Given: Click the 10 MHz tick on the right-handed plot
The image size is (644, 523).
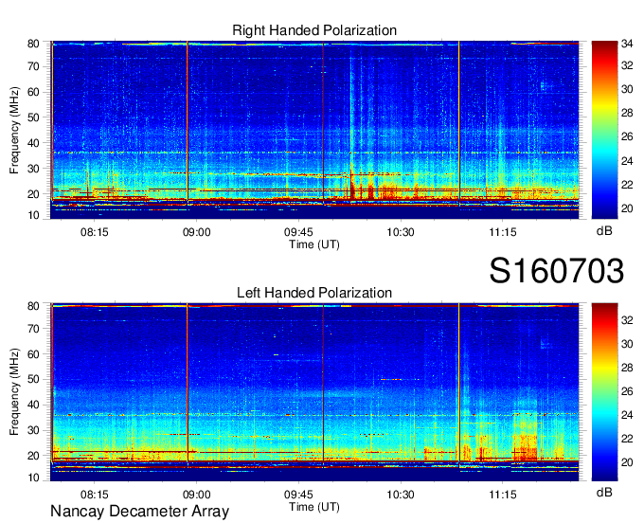Looking at the screenshot, I should (x=33, y=215).
